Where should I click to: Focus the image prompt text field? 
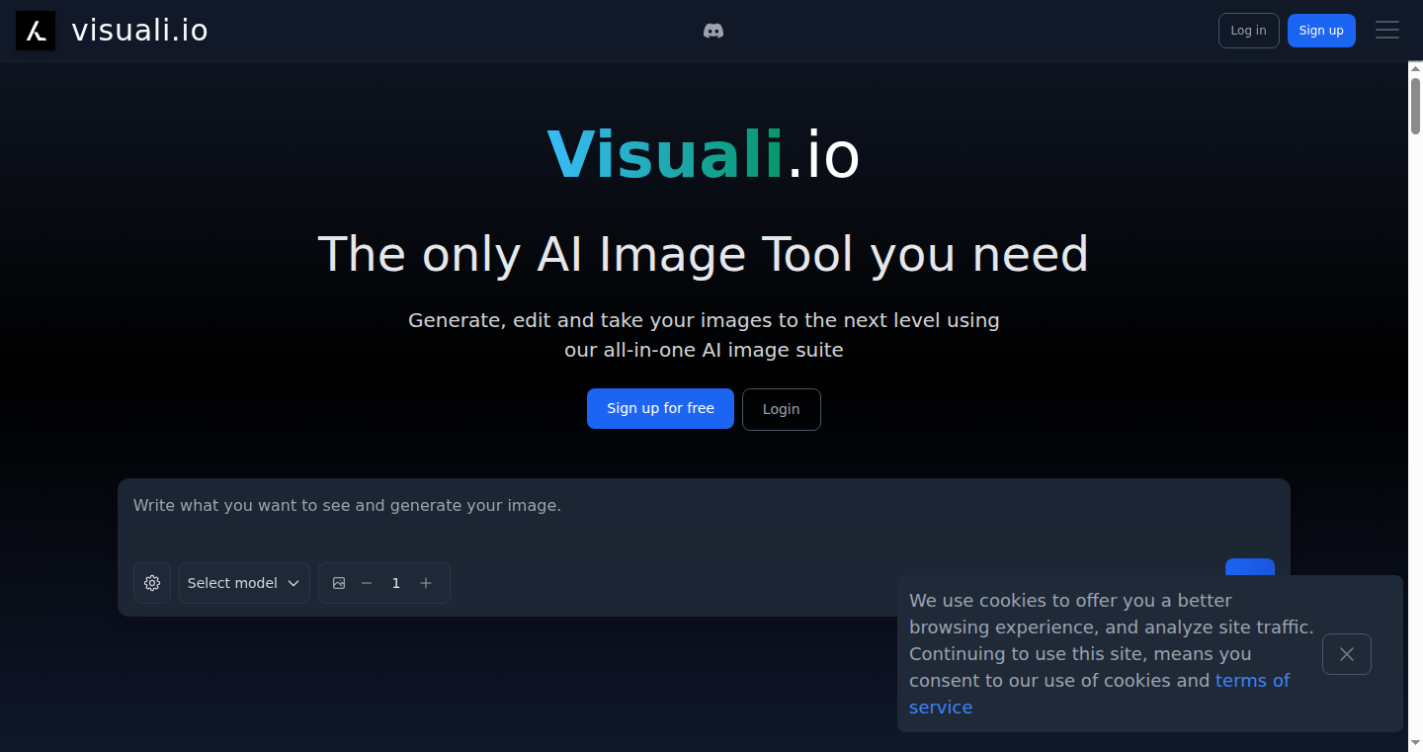(x=704, y=520)
